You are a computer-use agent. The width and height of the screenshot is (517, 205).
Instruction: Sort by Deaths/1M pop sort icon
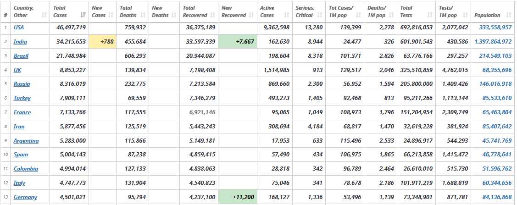(391, 15)
